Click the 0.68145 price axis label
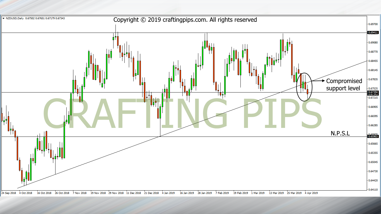The height and width of the screenshot is (214, 381). point(373,70)
